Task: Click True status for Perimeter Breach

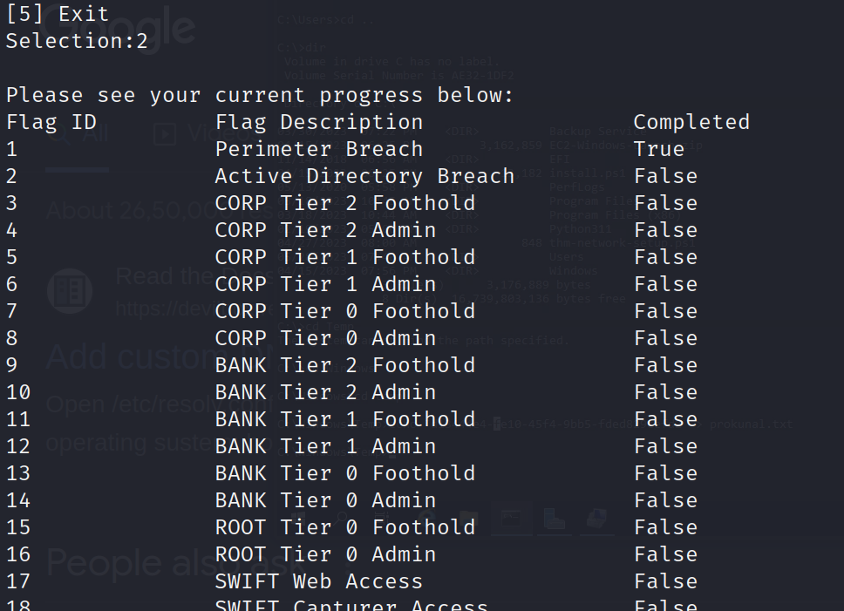Action: [x=659, y=149]
